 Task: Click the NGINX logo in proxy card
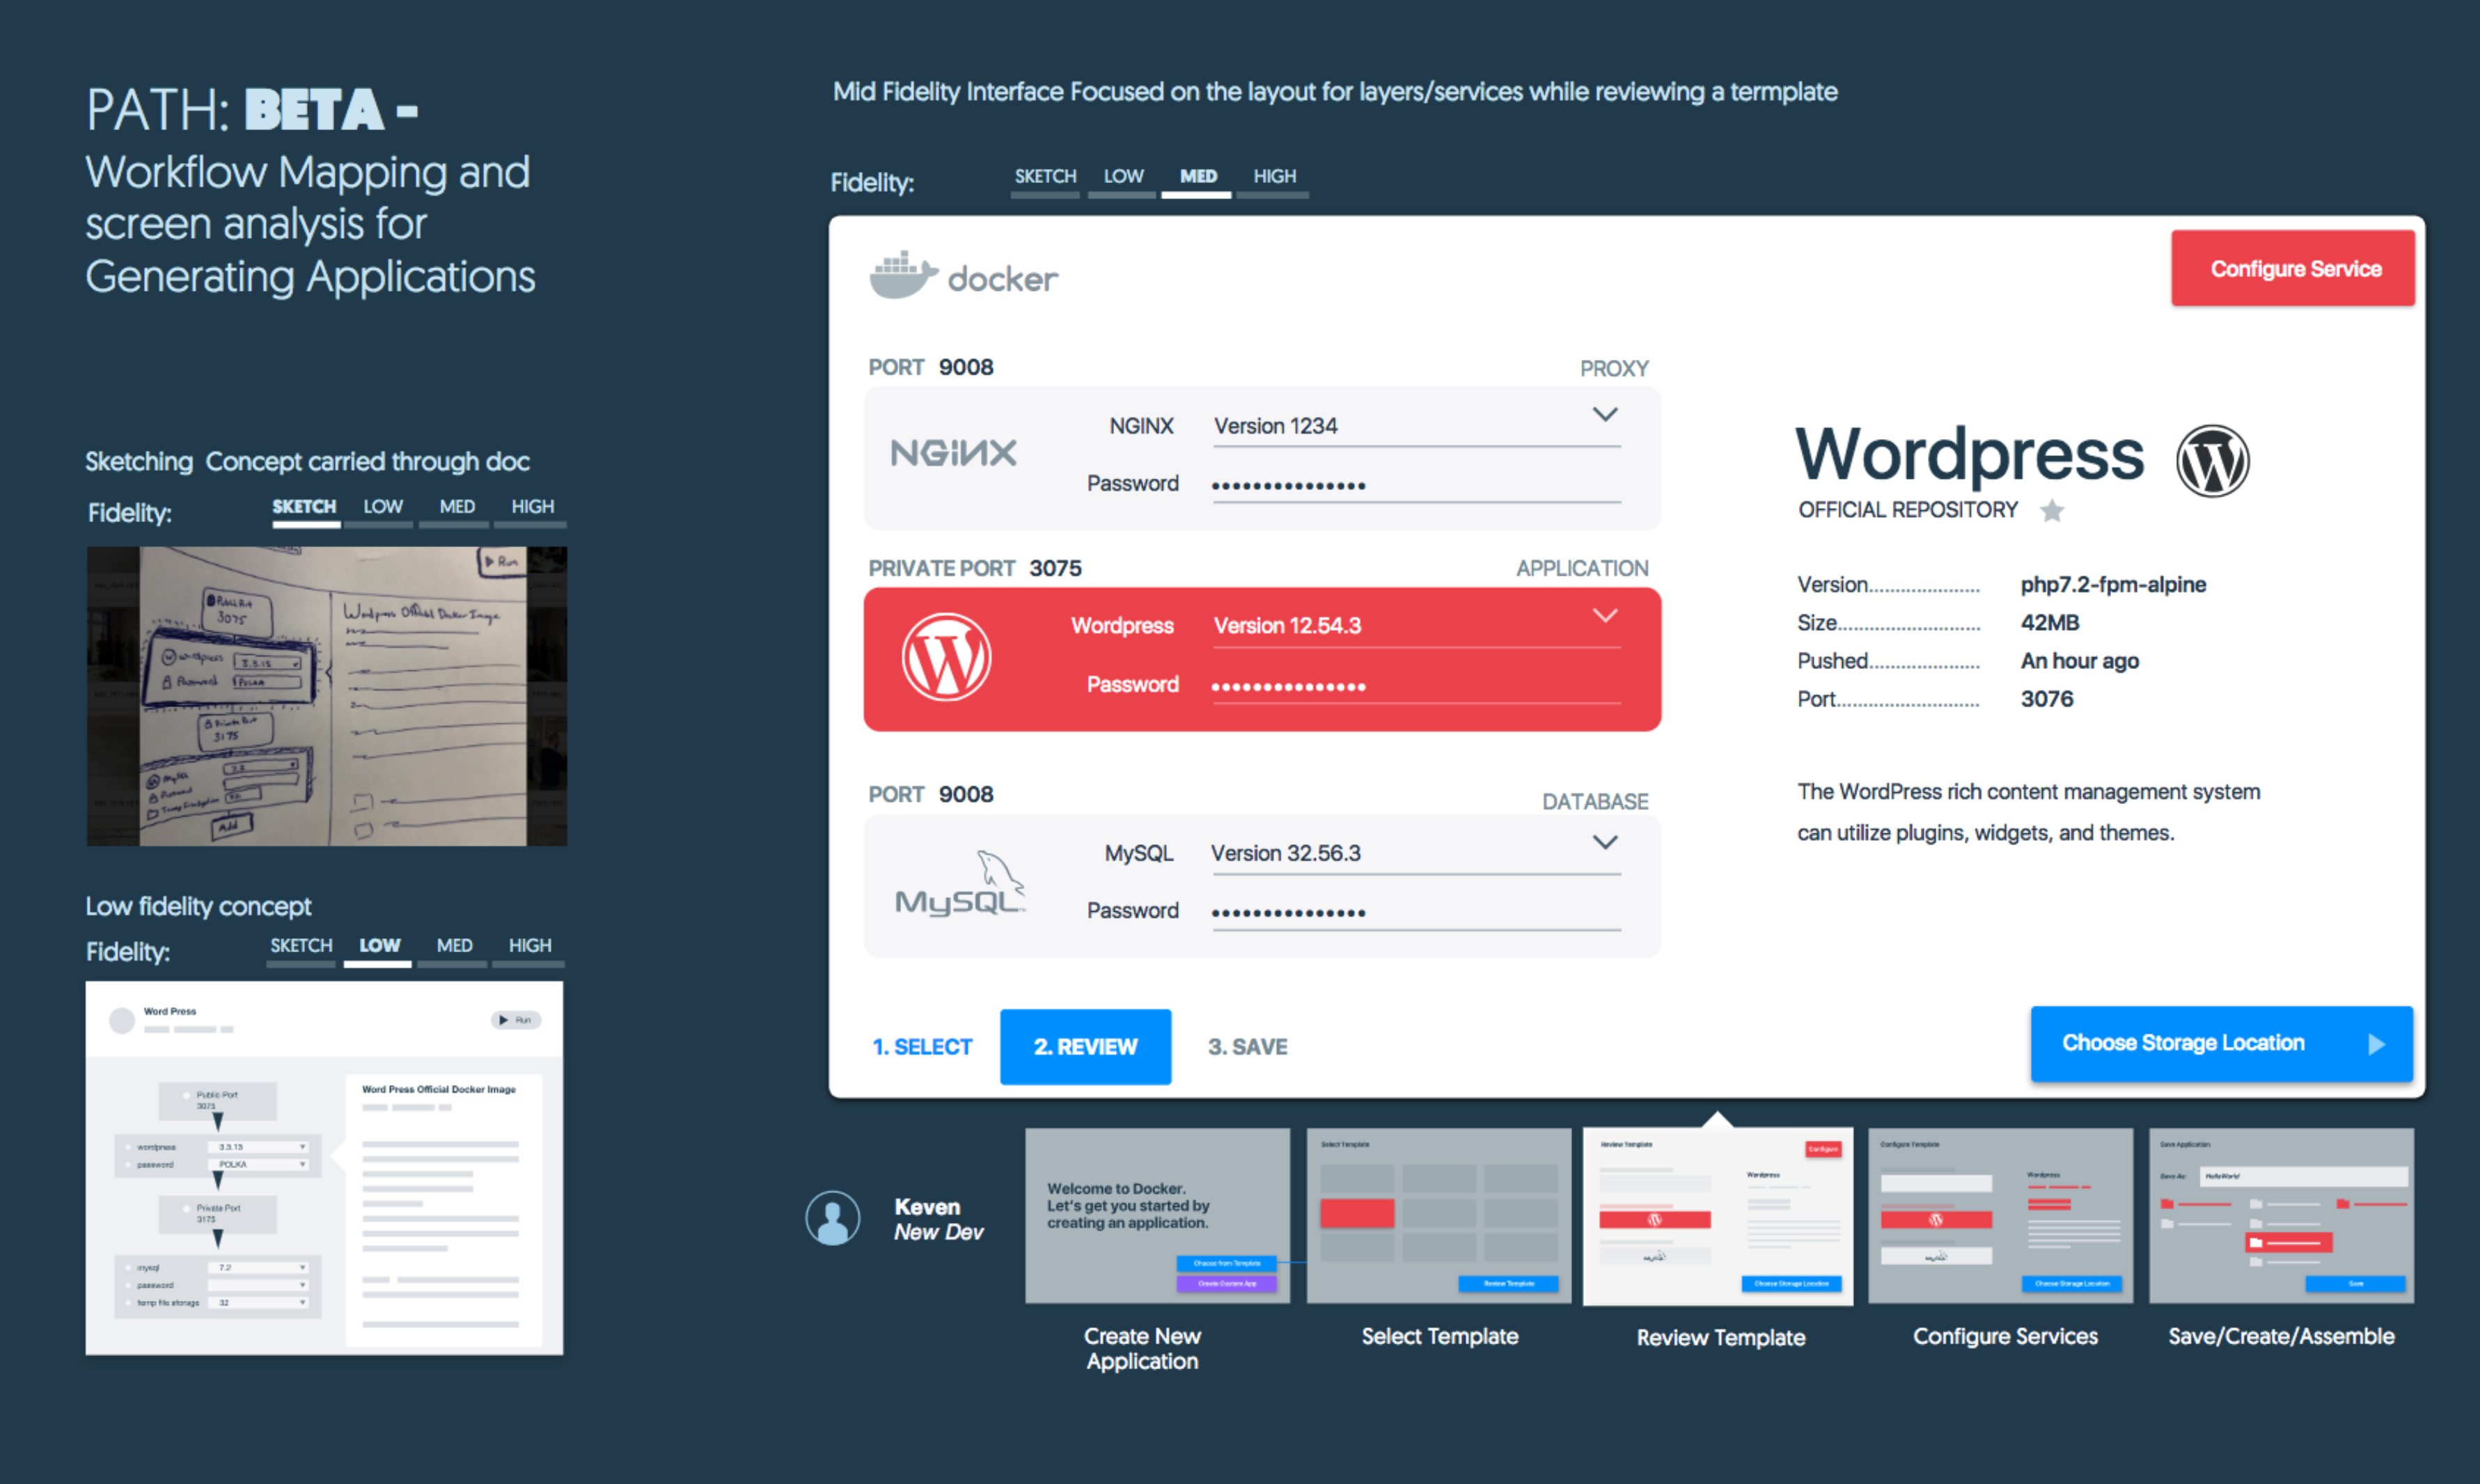(953, 454)
